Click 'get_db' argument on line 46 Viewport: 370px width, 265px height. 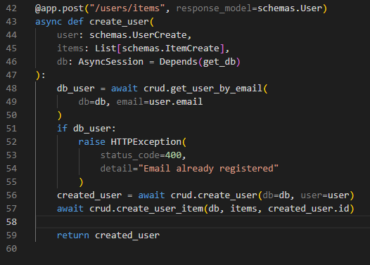(219, 62)
